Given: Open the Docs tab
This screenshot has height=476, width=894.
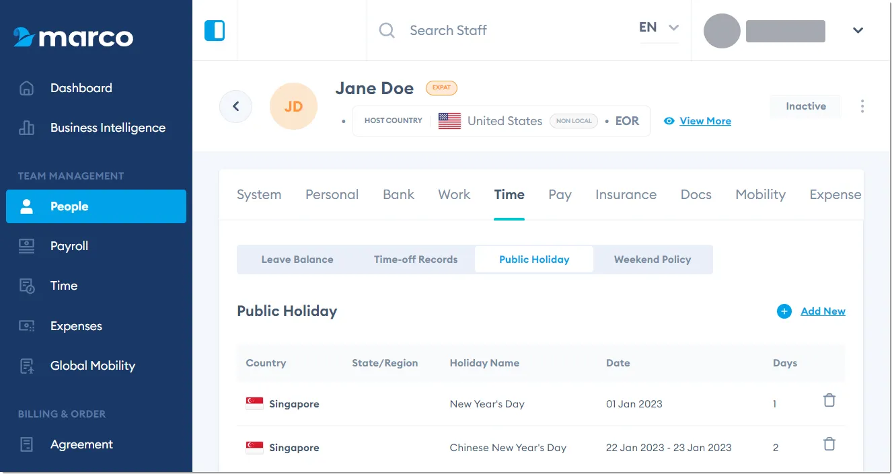Looking at the screenshot, I should (x=696, y=194).
